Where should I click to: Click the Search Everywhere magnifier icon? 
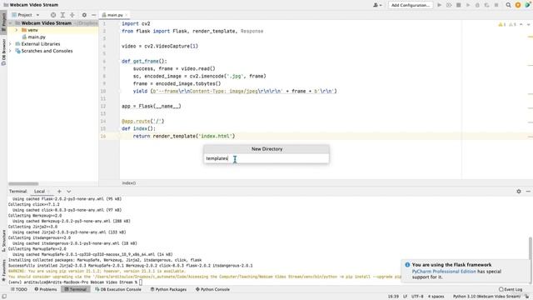click(508, 5)
